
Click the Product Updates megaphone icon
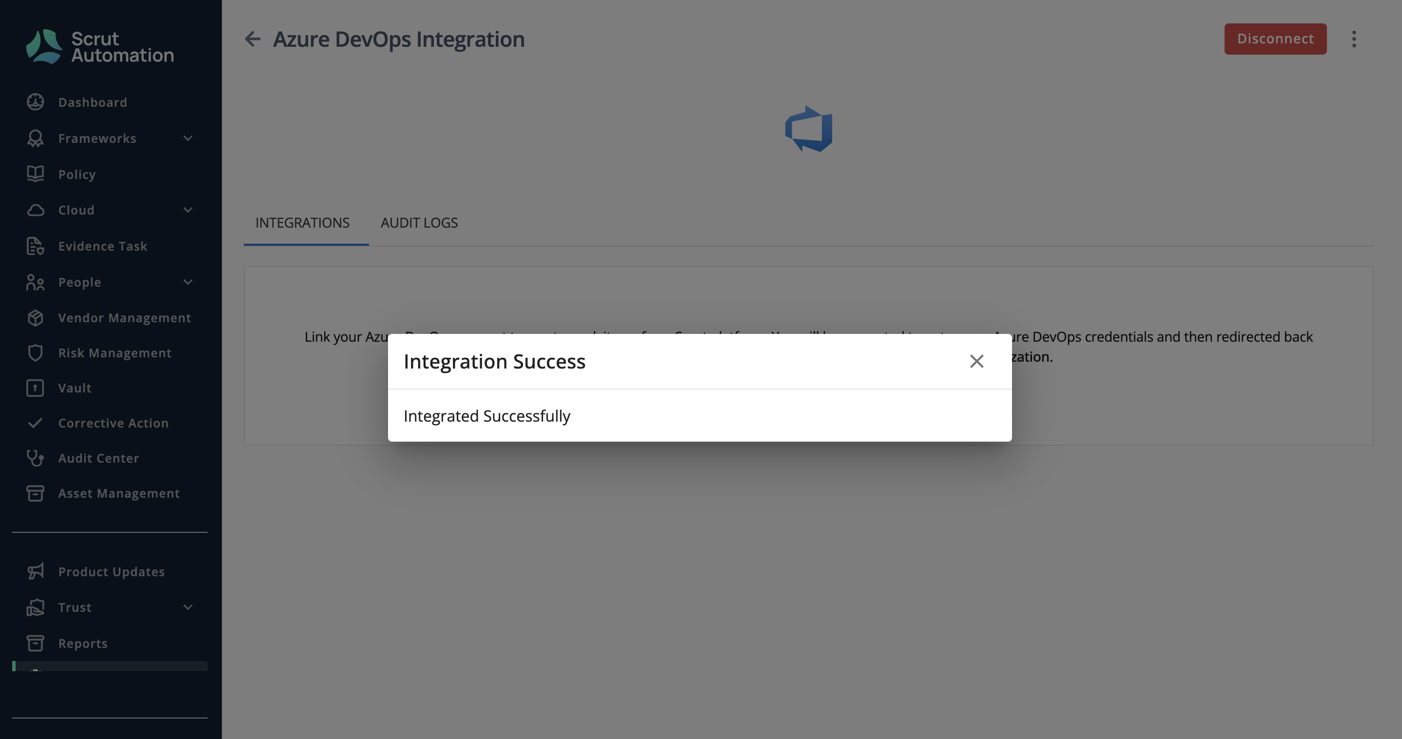pyautogui.click(x=36, y=571)
